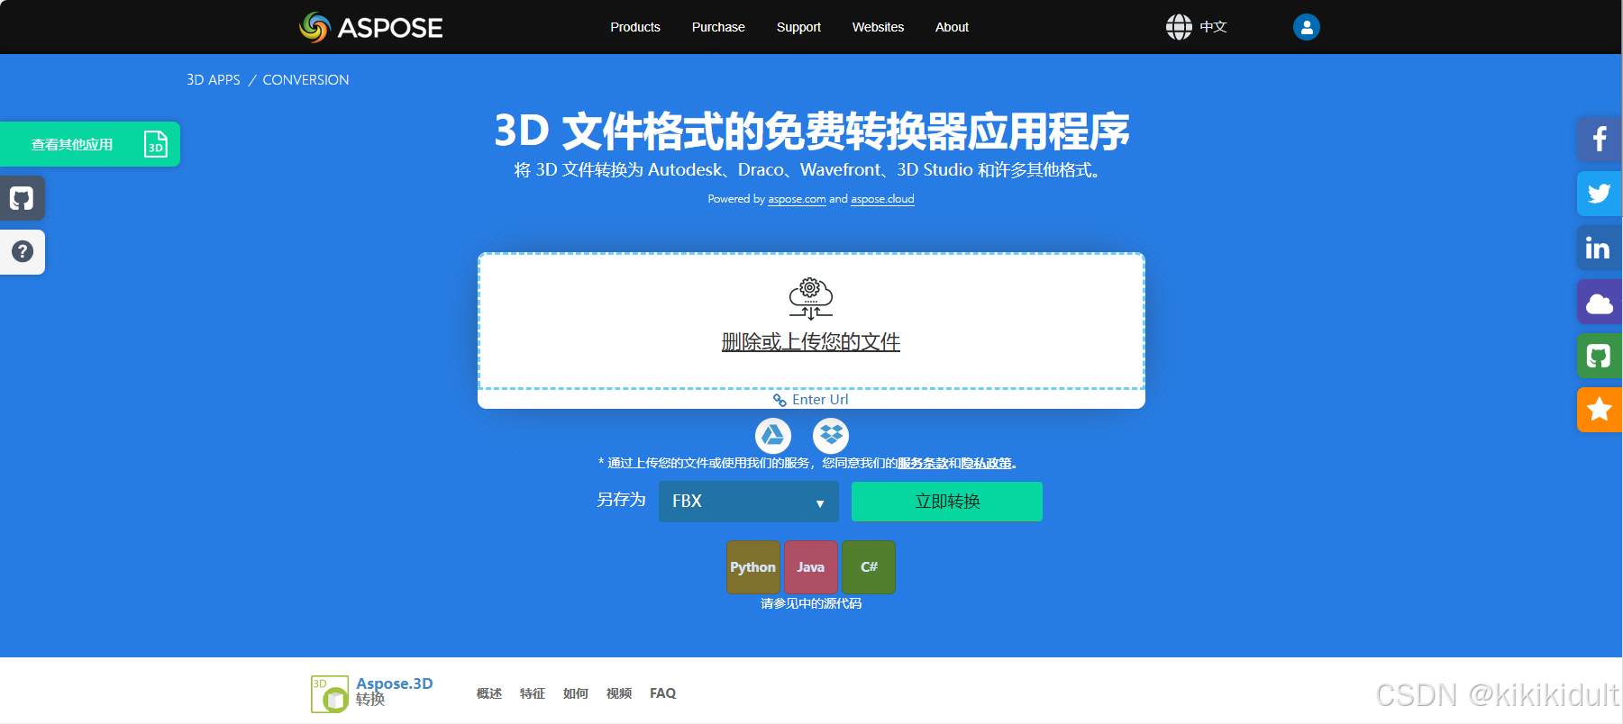The width and height of the screenshot is (1623, 724).
Task: Go to 3D APPS breadcrumb
Action: tap(214, 79)
